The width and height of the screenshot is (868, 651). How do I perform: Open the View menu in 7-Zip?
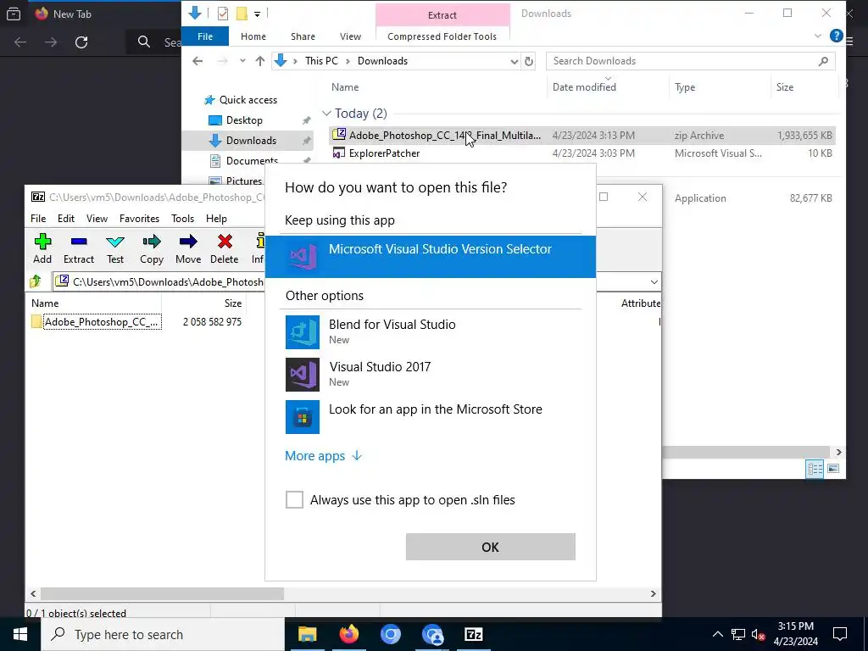(97, 219)
